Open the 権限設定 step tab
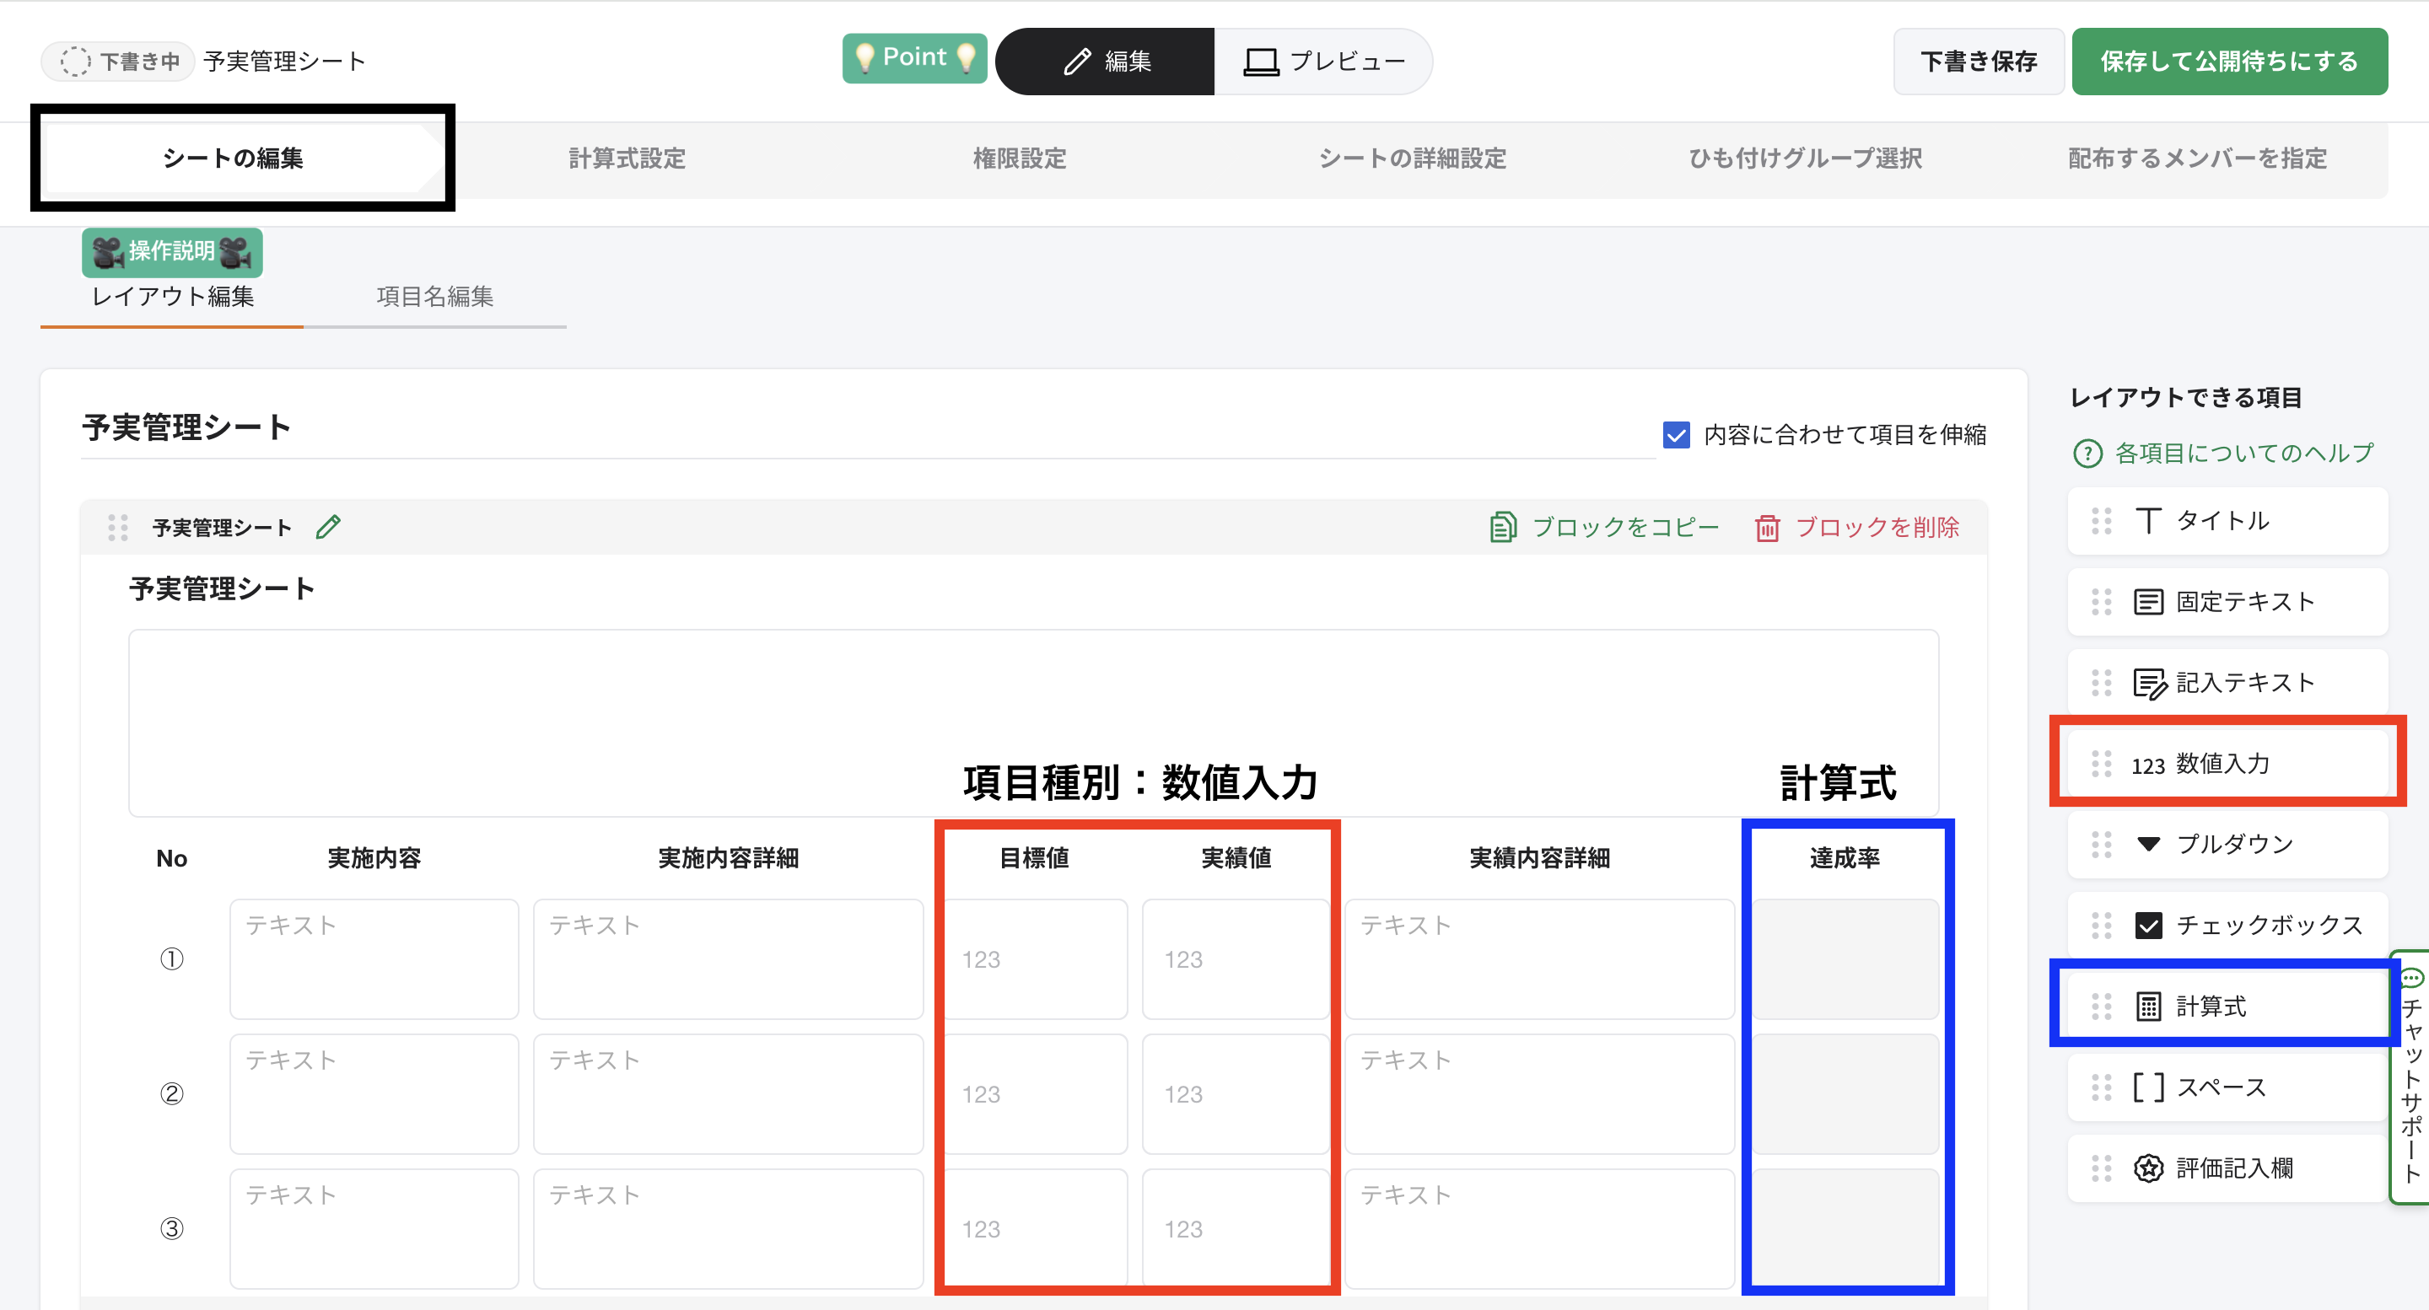The image size is (2429, 1310). click(1020, 158)
